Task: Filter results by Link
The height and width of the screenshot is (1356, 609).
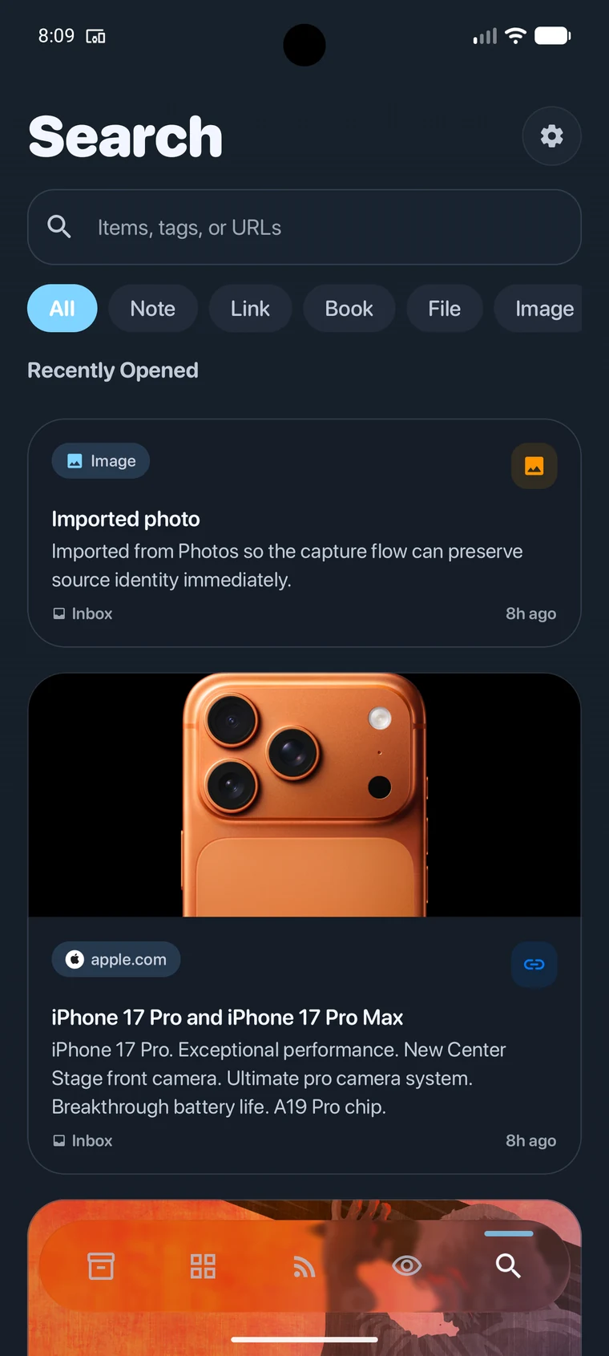Action: [x=250, y=309]
